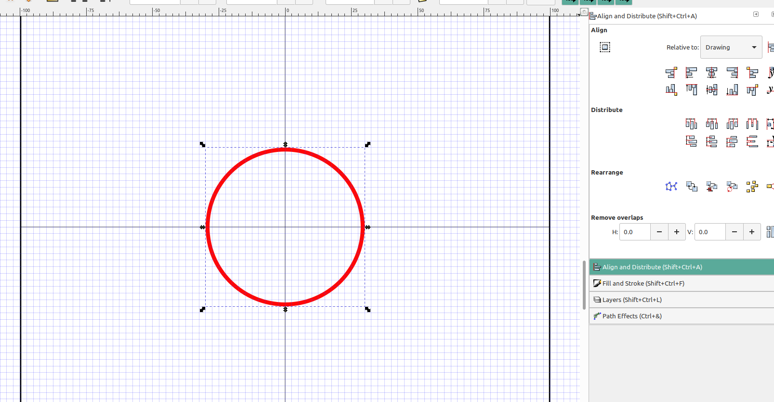Click the H overlap value field
774x402 pixels.
tap(635, 232)
